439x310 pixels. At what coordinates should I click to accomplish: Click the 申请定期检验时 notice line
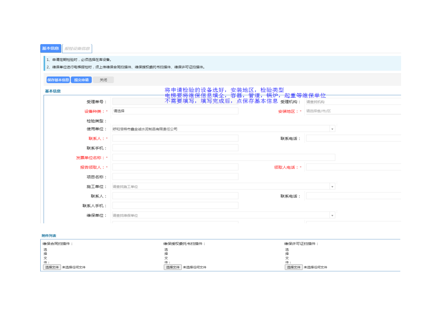79,59
